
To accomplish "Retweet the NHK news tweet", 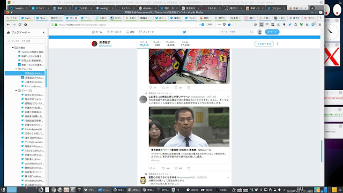I will click(x=163, y=168).
